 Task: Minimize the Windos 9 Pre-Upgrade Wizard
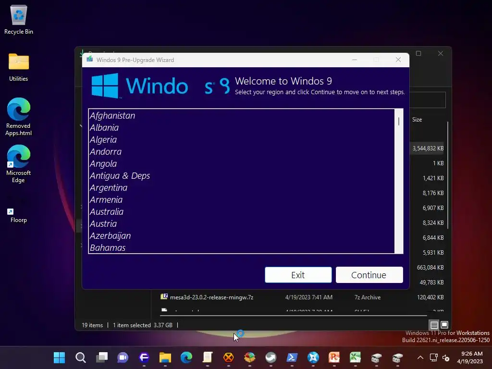pos(355,60)
